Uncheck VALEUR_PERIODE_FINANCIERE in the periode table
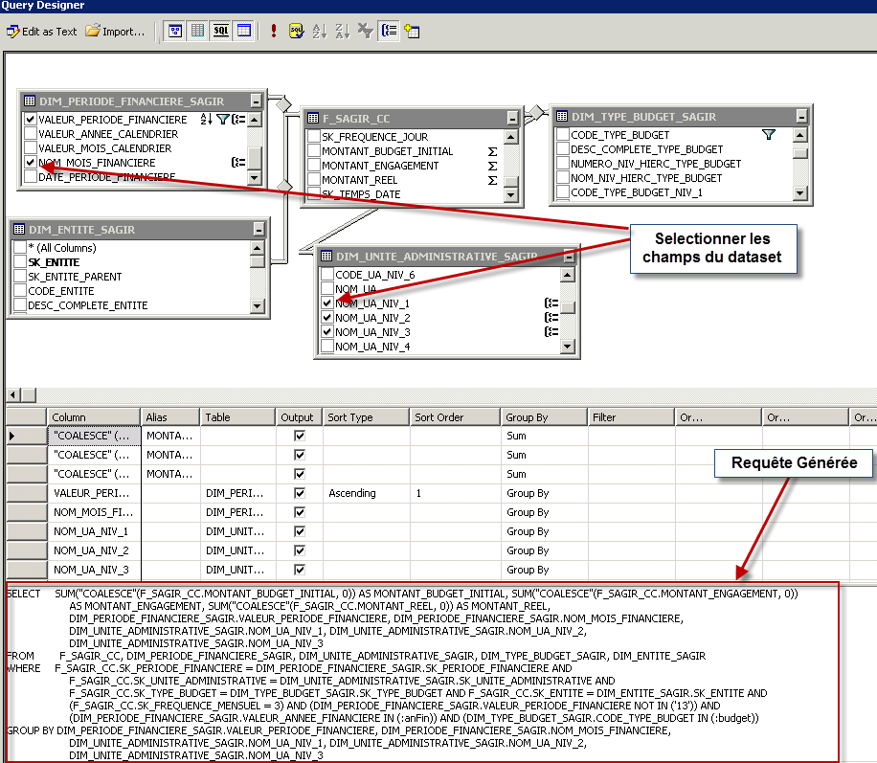Image resolution: width=877 pixels, height=763 pixels. tap(30, 119)
